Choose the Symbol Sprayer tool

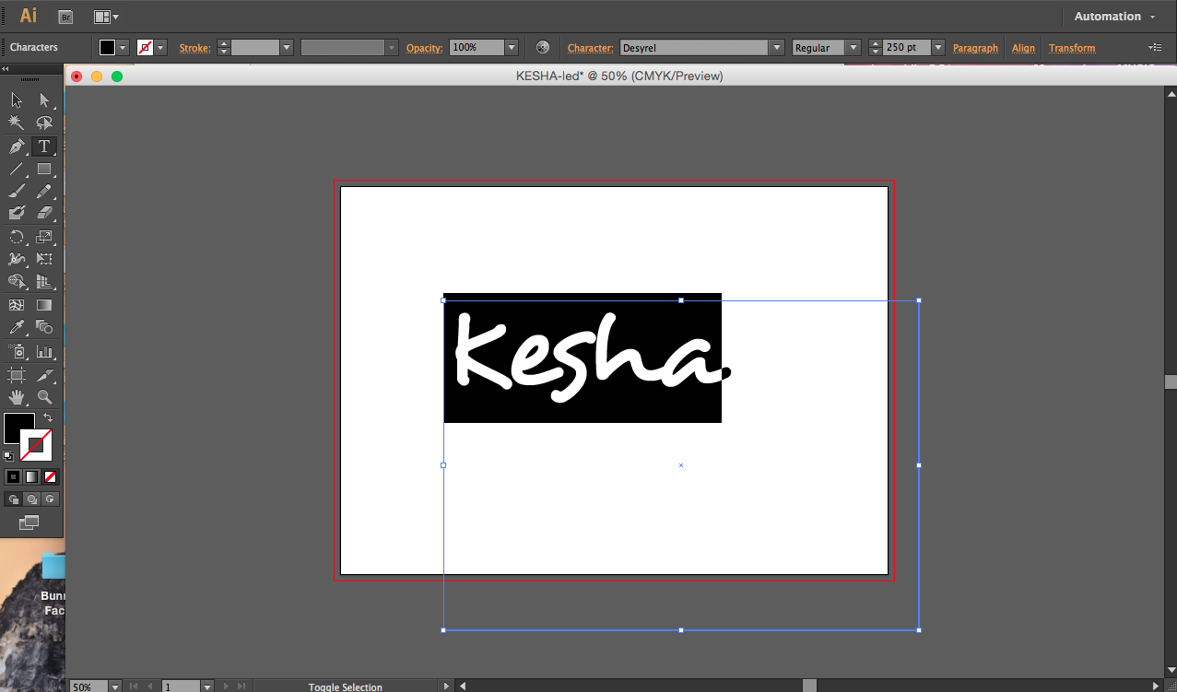17,351
